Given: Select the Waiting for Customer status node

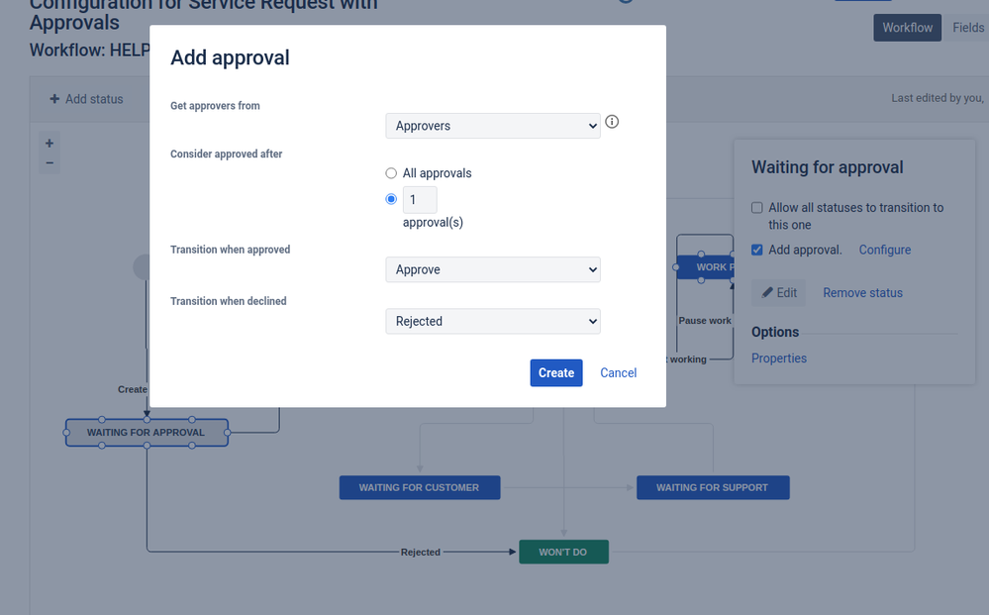Looking at the screenshot, I should pyautogui.click(x=420, y=487).
